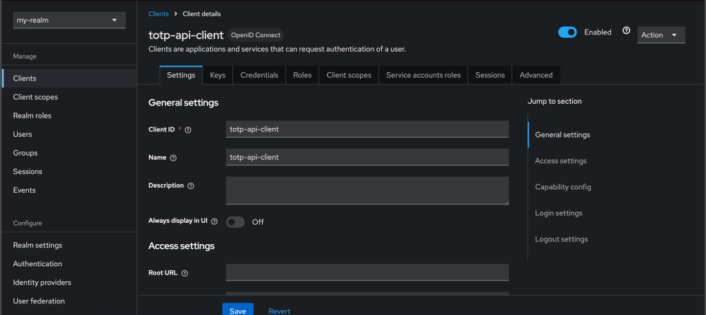Click the help icon next to Description
Image resolution: width=706 pixels, height=315 pixels.
[191, 186]
